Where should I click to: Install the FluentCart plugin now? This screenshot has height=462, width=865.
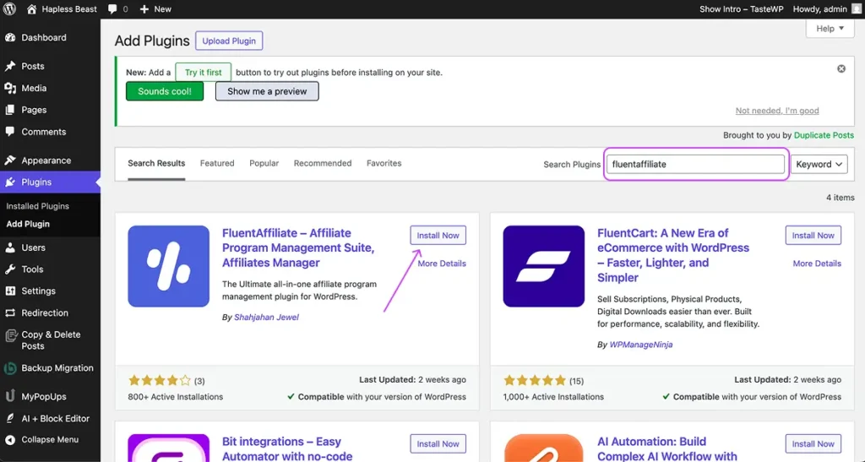(x=813, y=236)
